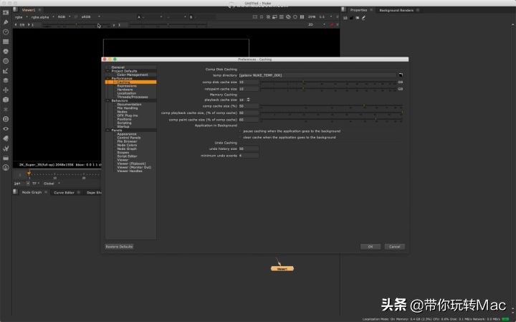Open the 1:1 viewer scale dropdown
This screenshot has width=516, height=322.
click(325, 16)
